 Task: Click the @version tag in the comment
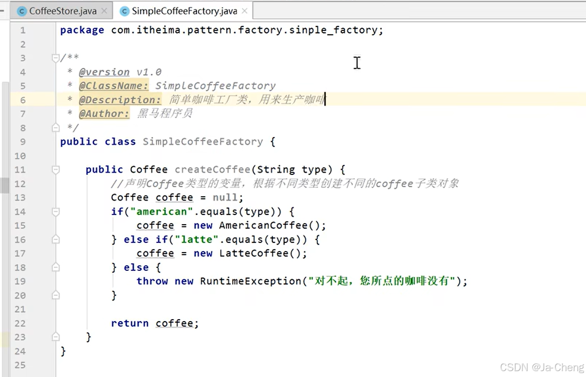pos(104,72)
